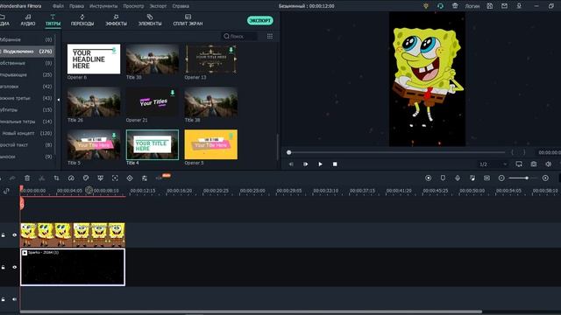Switch to grid view icon beside search

pos(270,36)
